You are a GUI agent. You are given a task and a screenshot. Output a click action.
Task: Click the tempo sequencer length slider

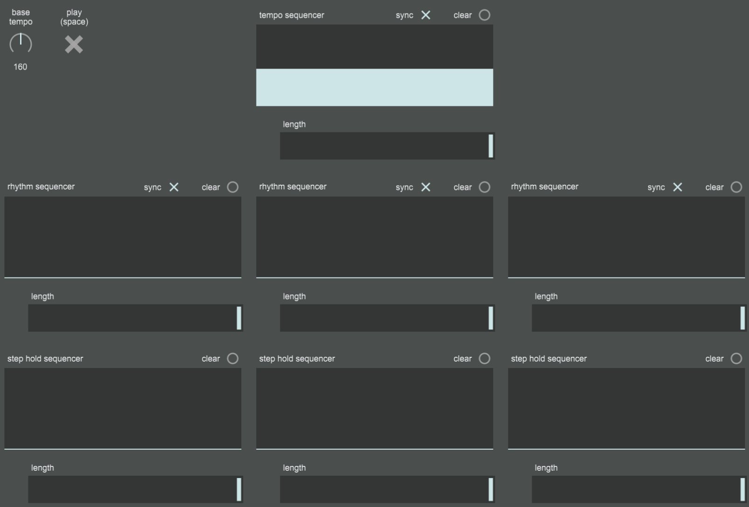coord(387,146)
